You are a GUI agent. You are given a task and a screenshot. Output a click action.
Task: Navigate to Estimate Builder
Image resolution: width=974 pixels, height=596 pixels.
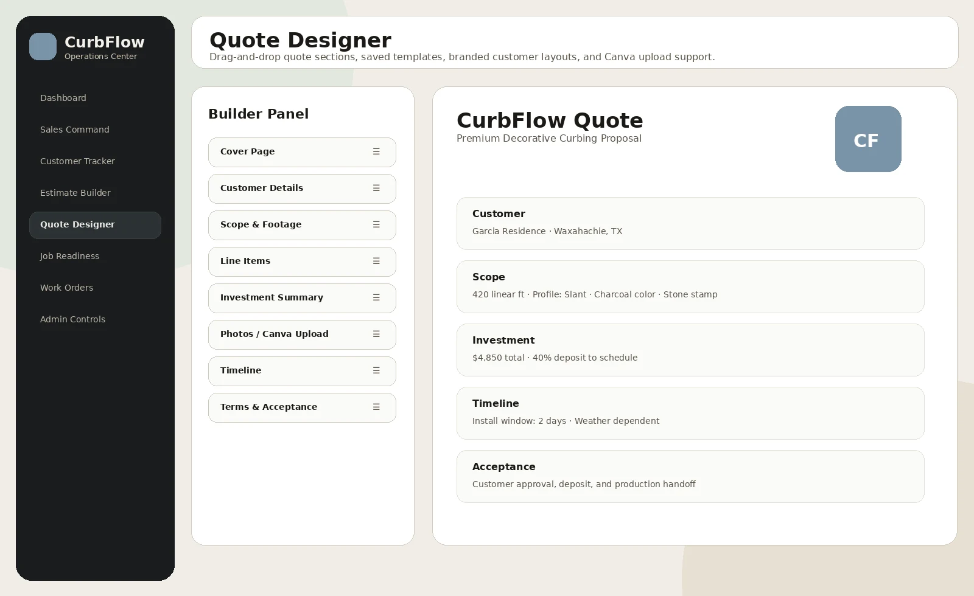[x=95, y=193]
